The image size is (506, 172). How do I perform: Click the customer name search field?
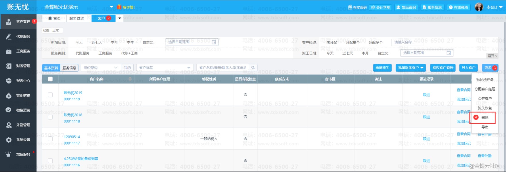(x=223, y=68)
